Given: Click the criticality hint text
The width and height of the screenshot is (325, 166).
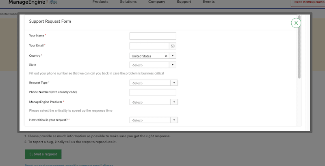Looking at the screenshot, I should coord(71,111).
